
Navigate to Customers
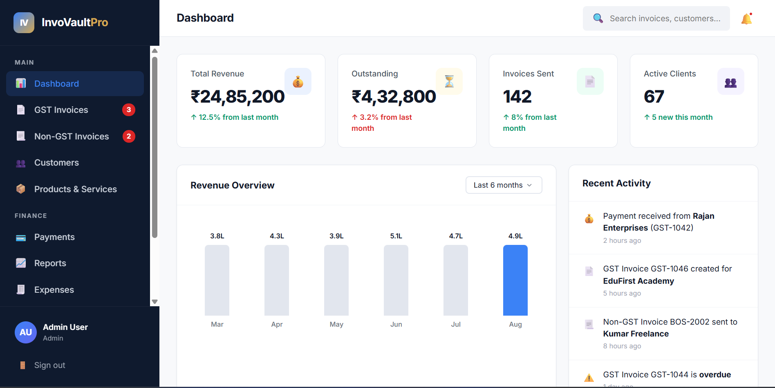pos(75,163)
